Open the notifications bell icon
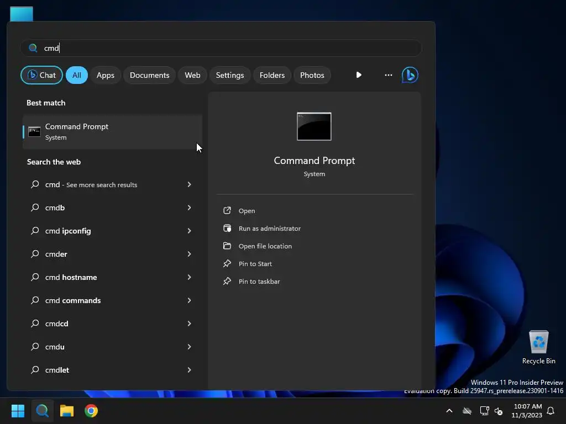The image size is (566, 424). (x=551, y=411)
